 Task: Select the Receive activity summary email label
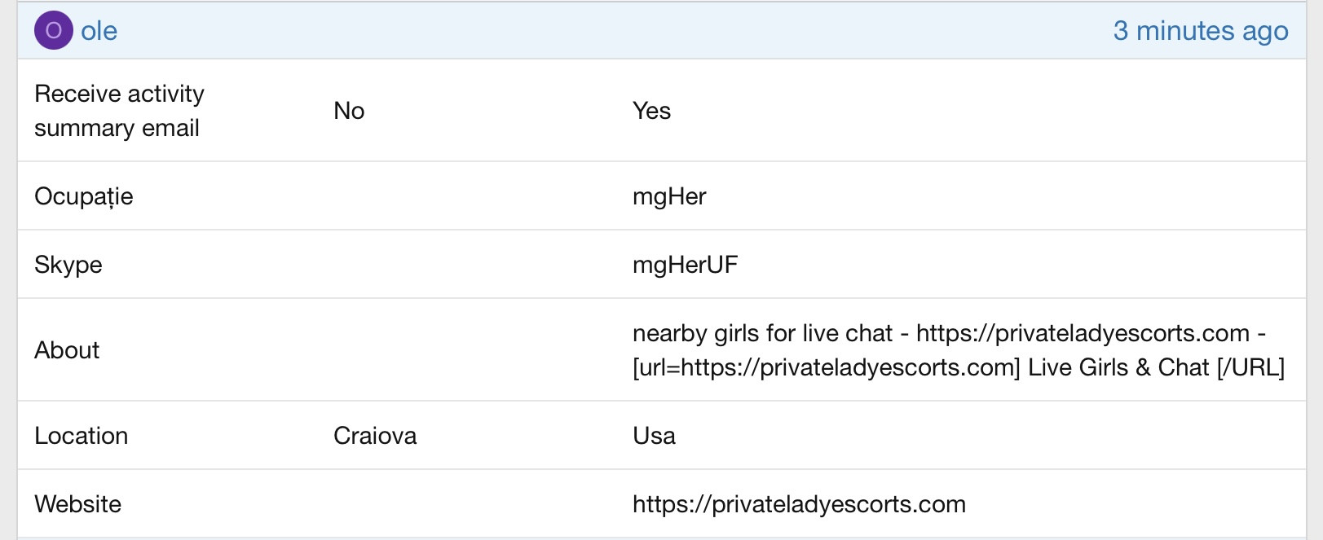pos(119,111)
